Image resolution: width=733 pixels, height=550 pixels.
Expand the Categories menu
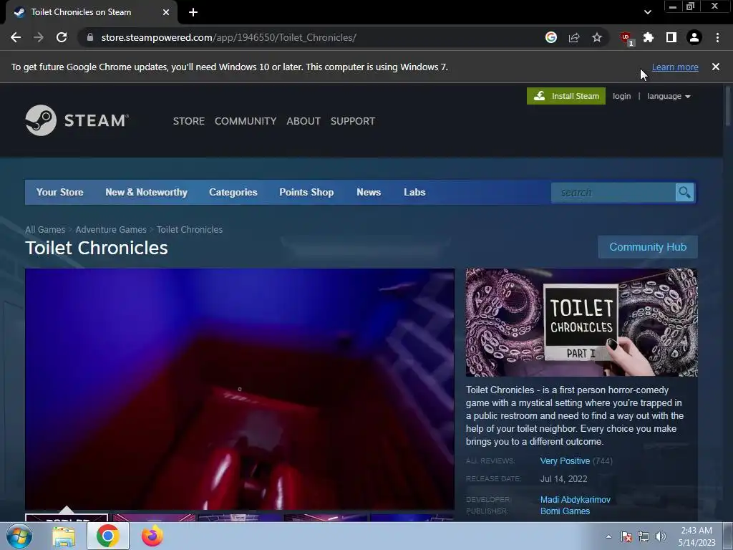(x=233, y=192)
